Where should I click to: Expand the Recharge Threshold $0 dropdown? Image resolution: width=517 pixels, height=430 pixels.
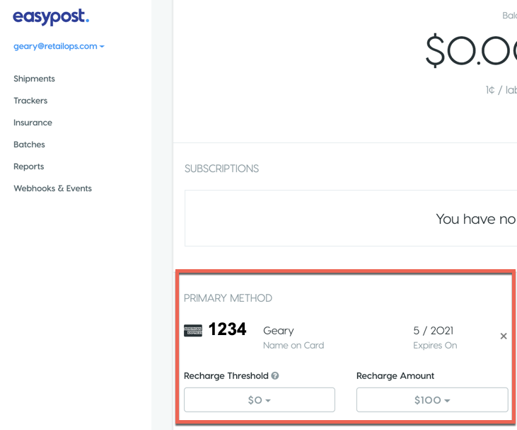click(259, 400)
